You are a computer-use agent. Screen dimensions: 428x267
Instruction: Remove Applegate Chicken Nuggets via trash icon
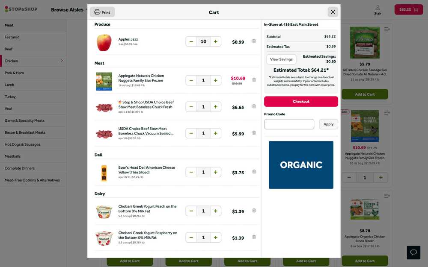pyautogui.click(x=254, y=80)
